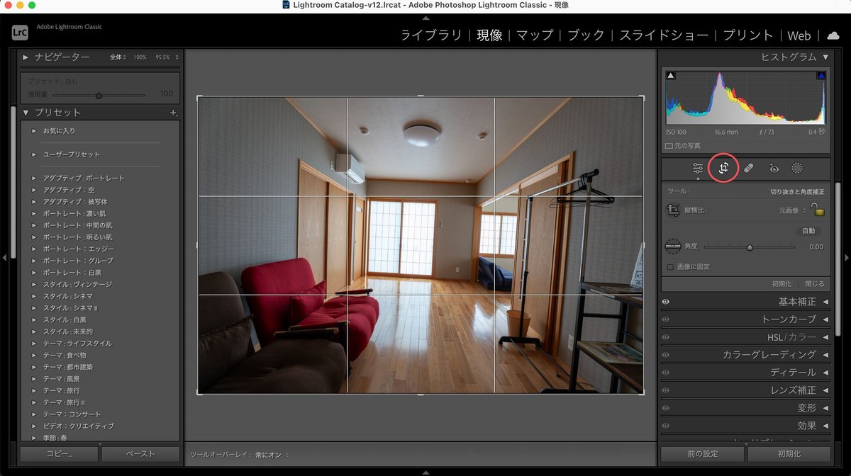
Task: Show the bottom filmstrip panel arrow
Action: [x=425, y=472]
